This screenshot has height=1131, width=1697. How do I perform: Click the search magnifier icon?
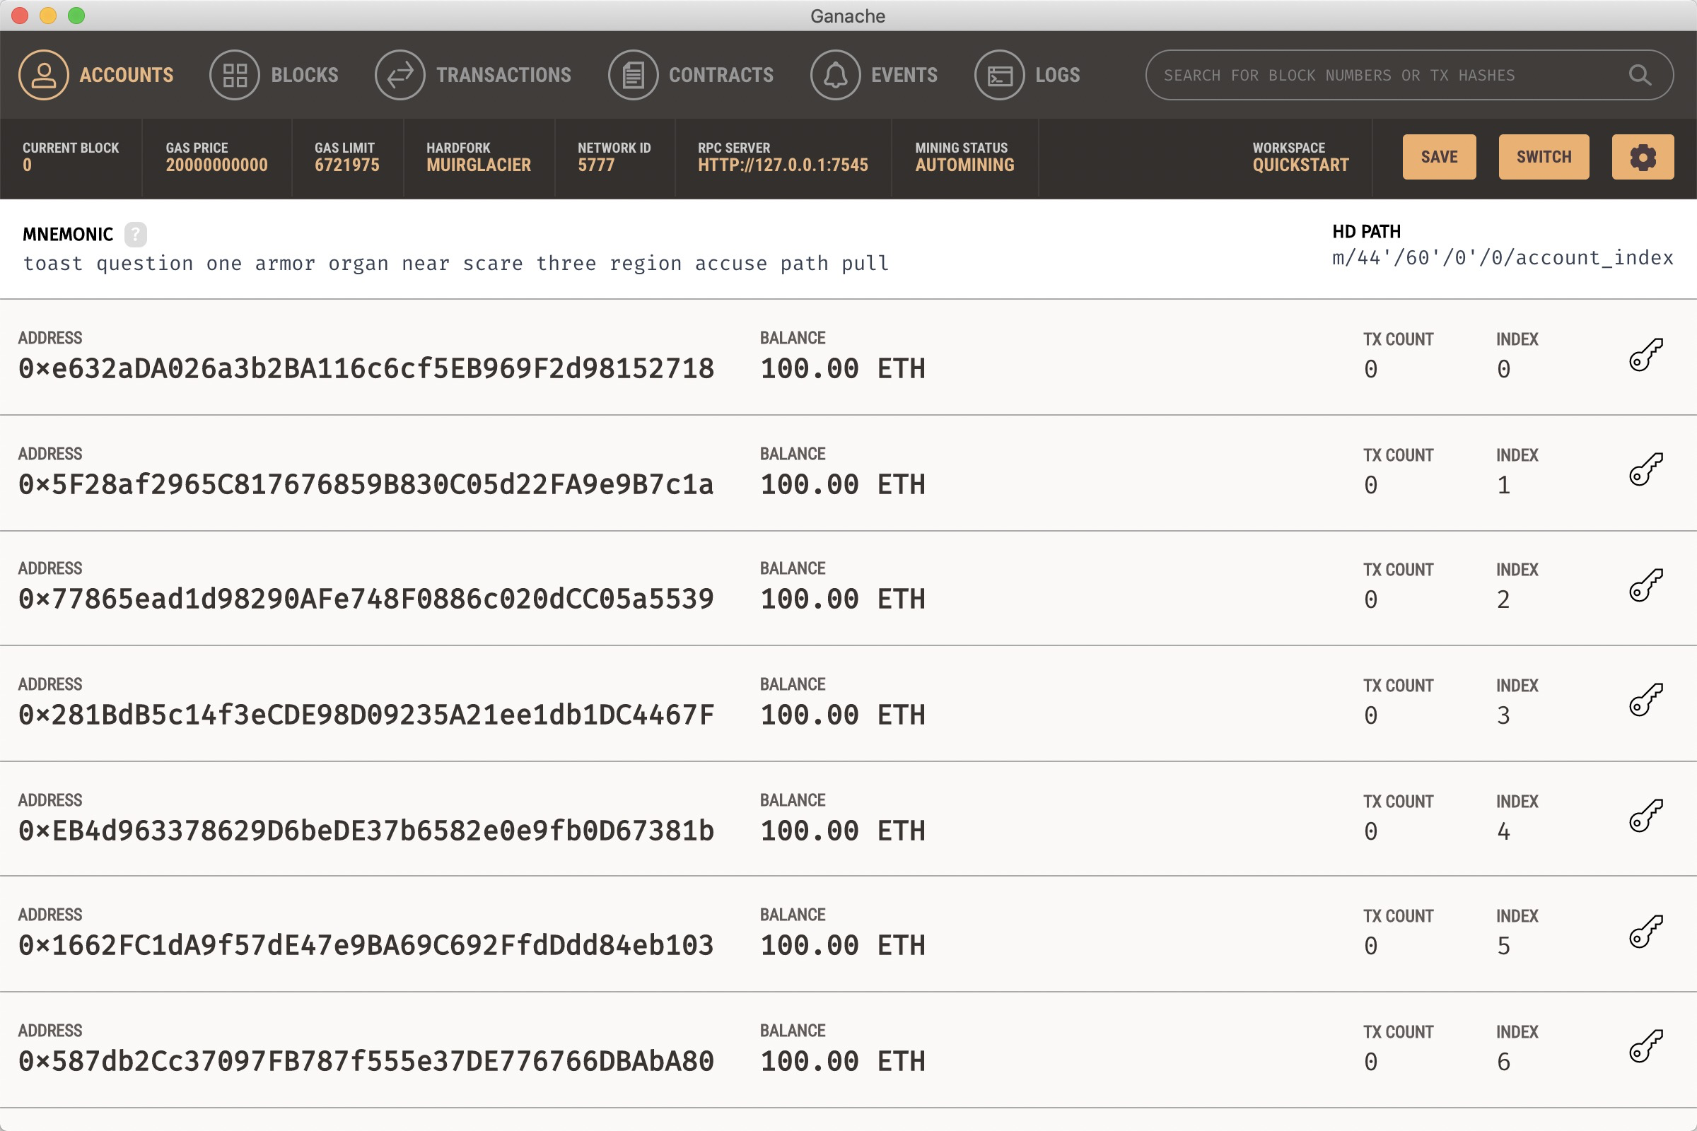click(1639, 75)
